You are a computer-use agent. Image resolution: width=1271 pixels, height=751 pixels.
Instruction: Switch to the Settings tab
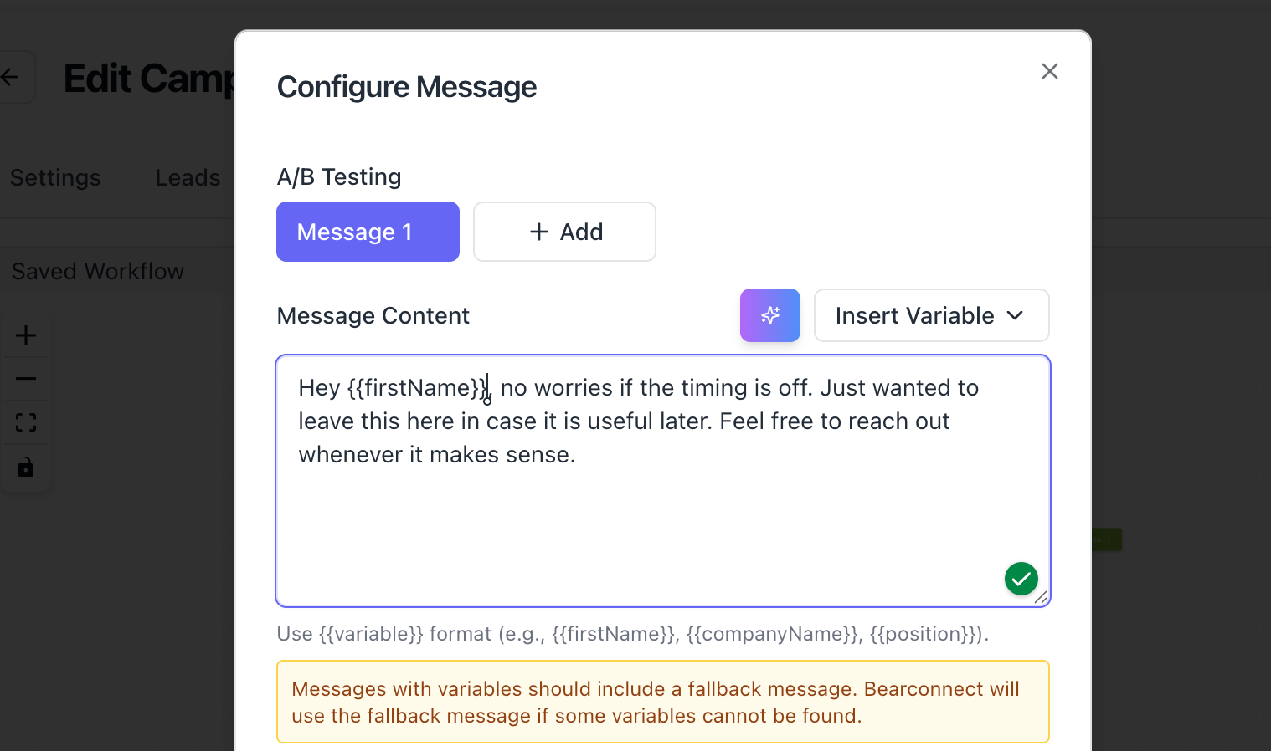pyautogui.click(x=55, y=177)
